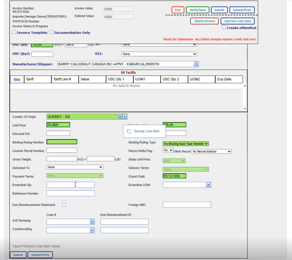Toggle the Create eManifest checkbox
Image resolution: width=292 pixels, height=260 pixels.
click(224, 28)
